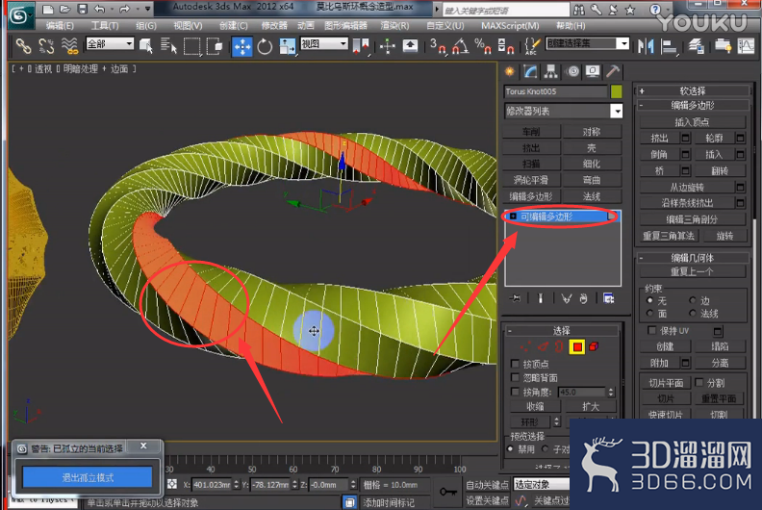Viewport: 762px width, 510px height.
Task: Select Border sub-object level icon
Action: 559,346
